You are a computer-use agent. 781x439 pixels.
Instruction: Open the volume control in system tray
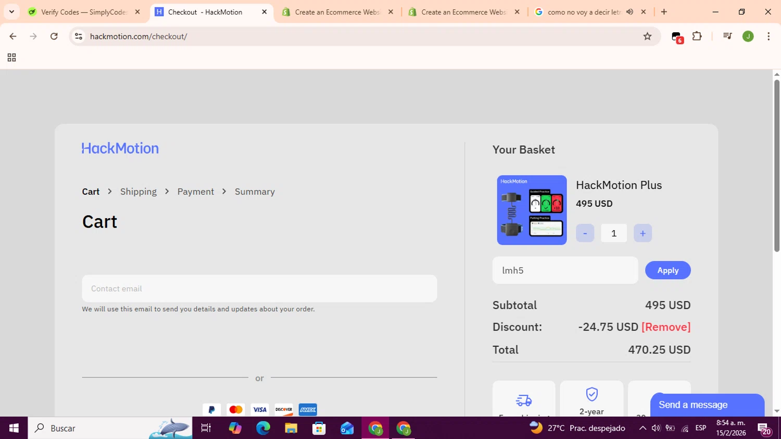click(x=656, y=428)
